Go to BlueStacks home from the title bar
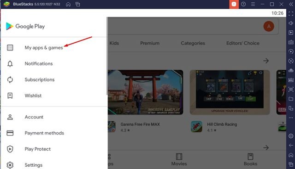295x169 pixels. (x=68, y=4)
